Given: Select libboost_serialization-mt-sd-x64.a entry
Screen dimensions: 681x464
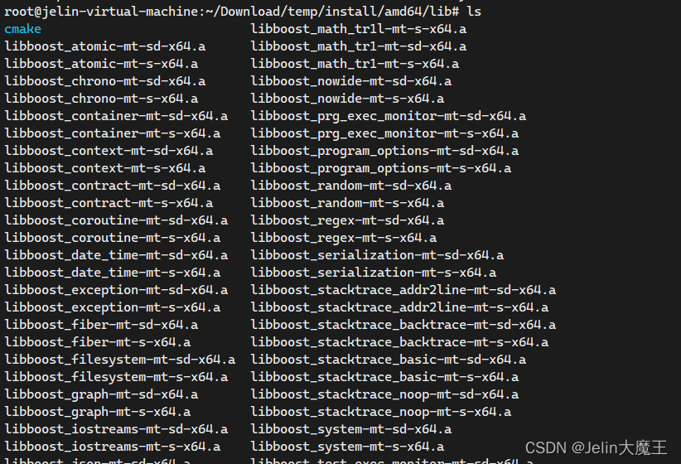Looking at the screenshot, I should click(x=378, y=255).
